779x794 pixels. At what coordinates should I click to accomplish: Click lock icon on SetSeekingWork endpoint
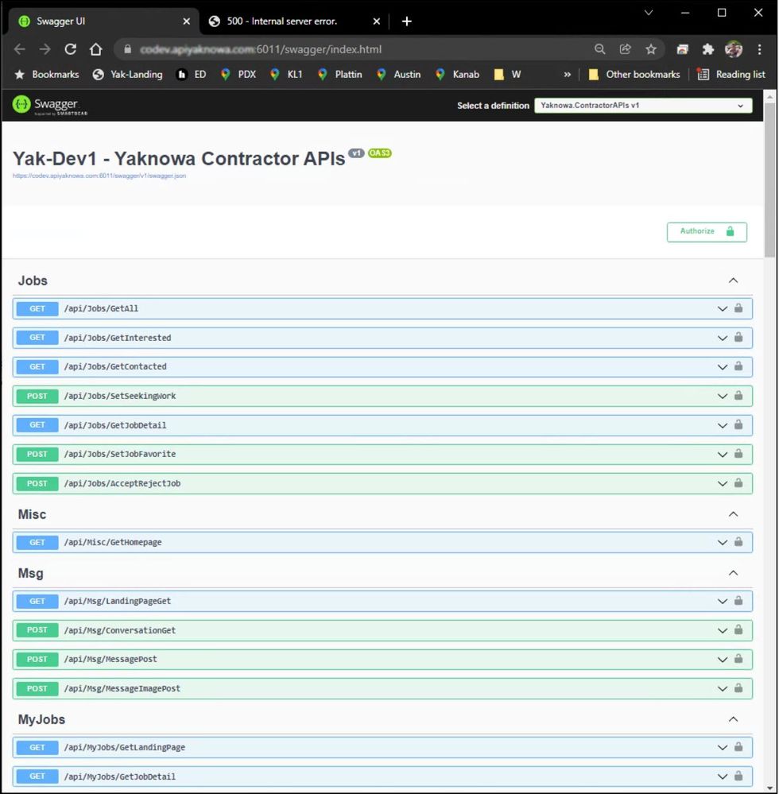[738, 396]
